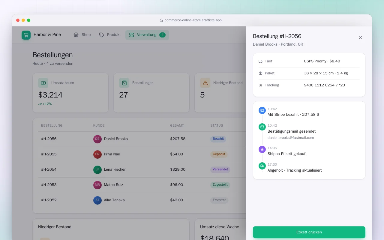The height and width of the screenshot is (240, 384).
Task: Click the Harbor & Pine brand name
Action: tap(47, 35)
